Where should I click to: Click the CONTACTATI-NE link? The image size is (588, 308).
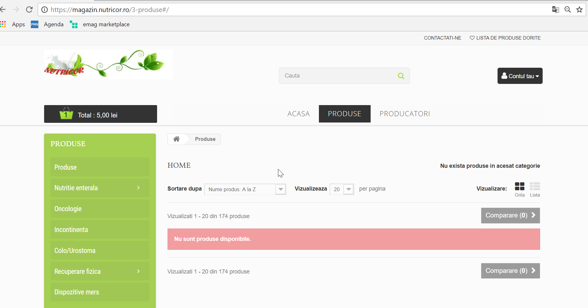pos(443,38)
